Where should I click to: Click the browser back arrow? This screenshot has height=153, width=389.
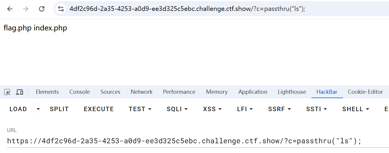coord(10,9)
